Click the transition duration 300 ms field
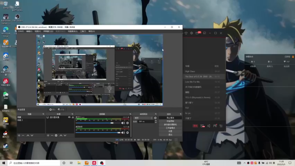Screen dimensions: 295x166 point(146,122)
